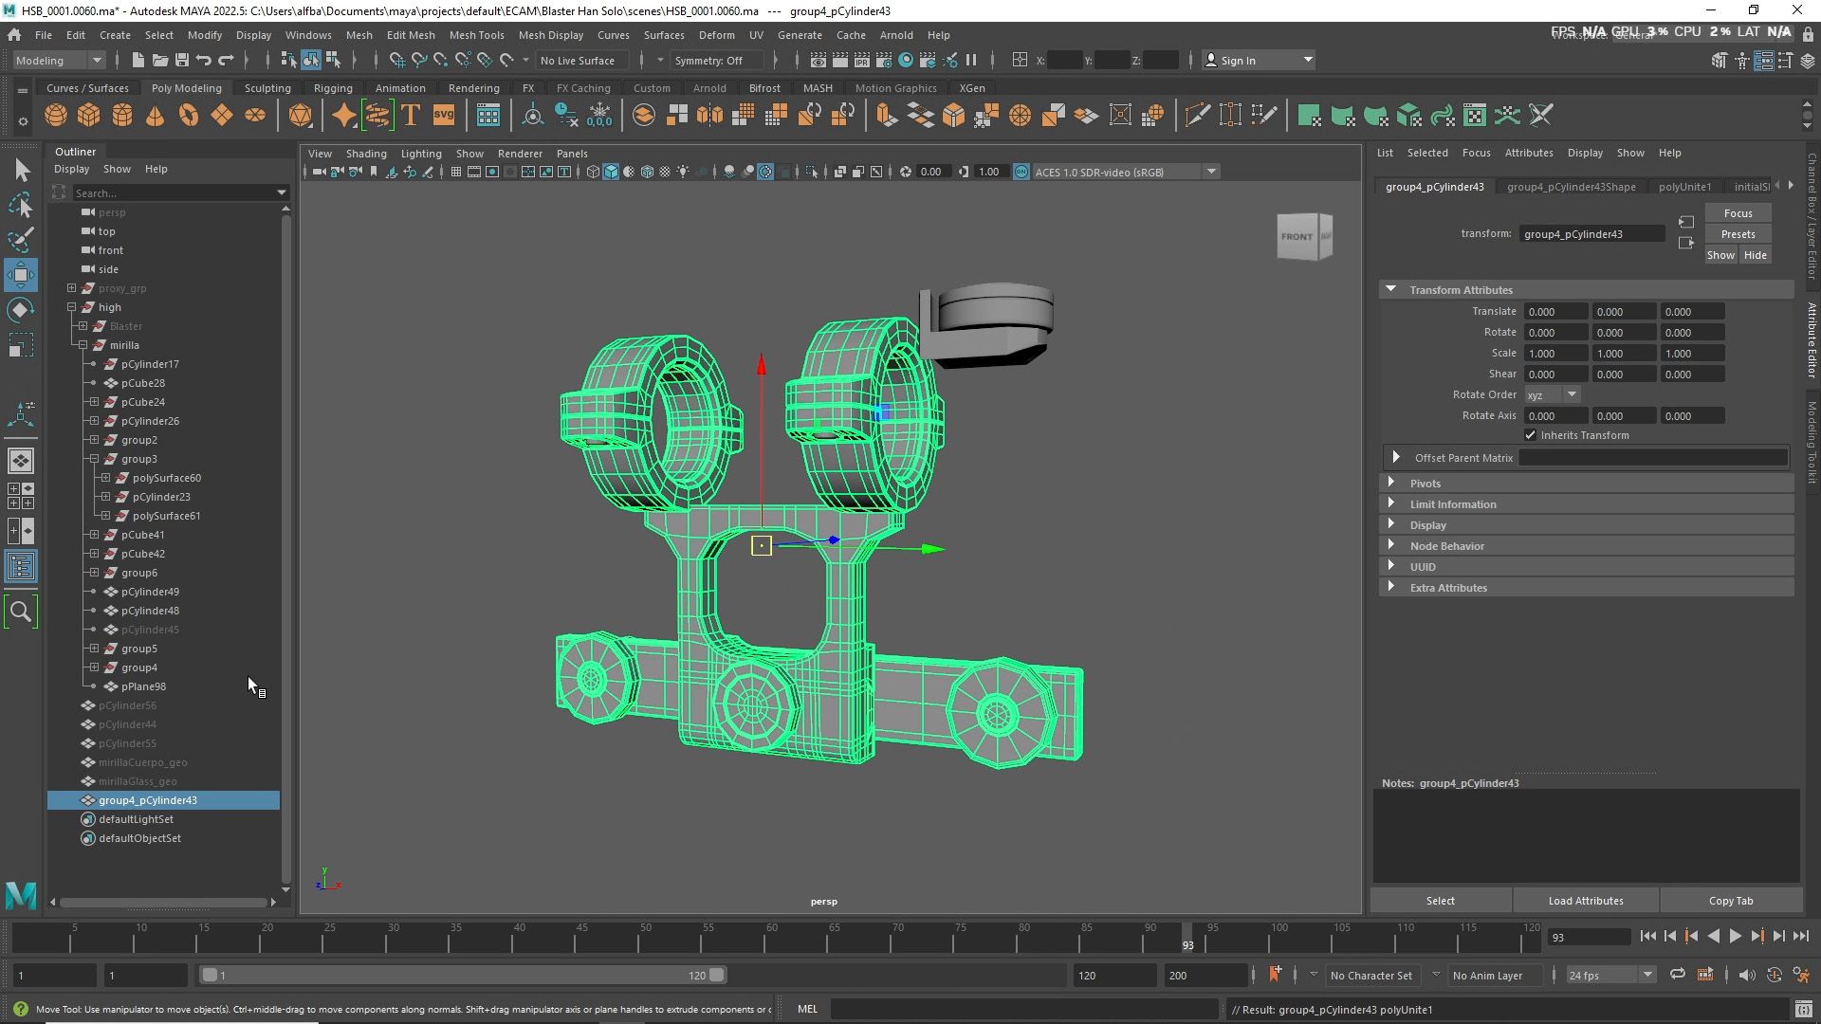This screenshot has width=1821, height=1024.
Task: Click the Paint Selection tool icon
Action: click(21, 240)
